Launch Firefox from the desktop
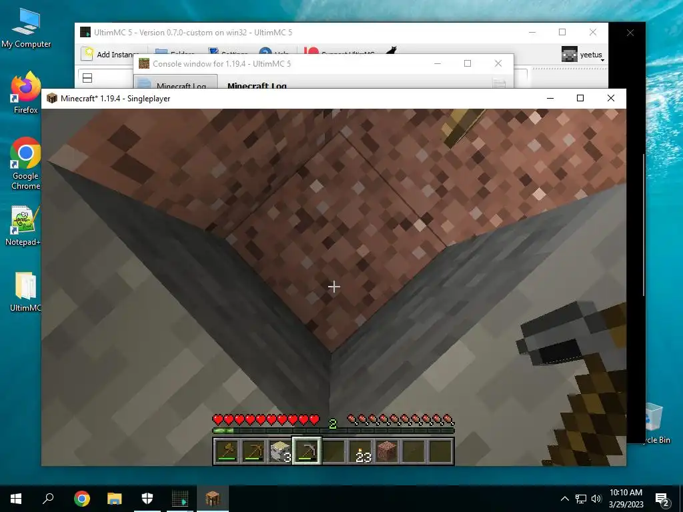683x512 pixels. coord(26,92)
